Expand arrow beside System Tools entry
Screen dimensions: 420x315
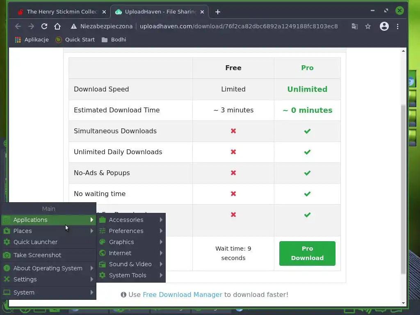(161, 275)
